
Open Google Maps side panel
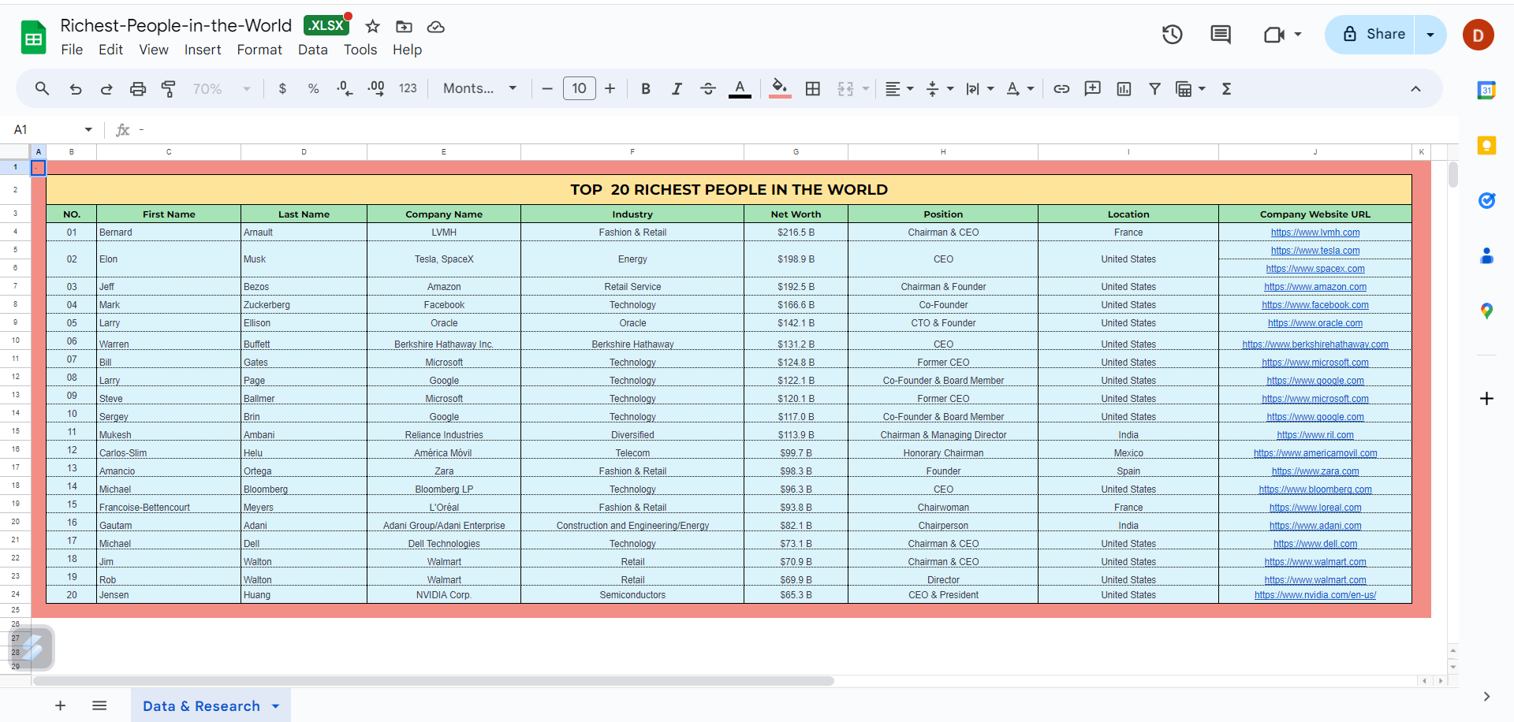(1486, 311)
